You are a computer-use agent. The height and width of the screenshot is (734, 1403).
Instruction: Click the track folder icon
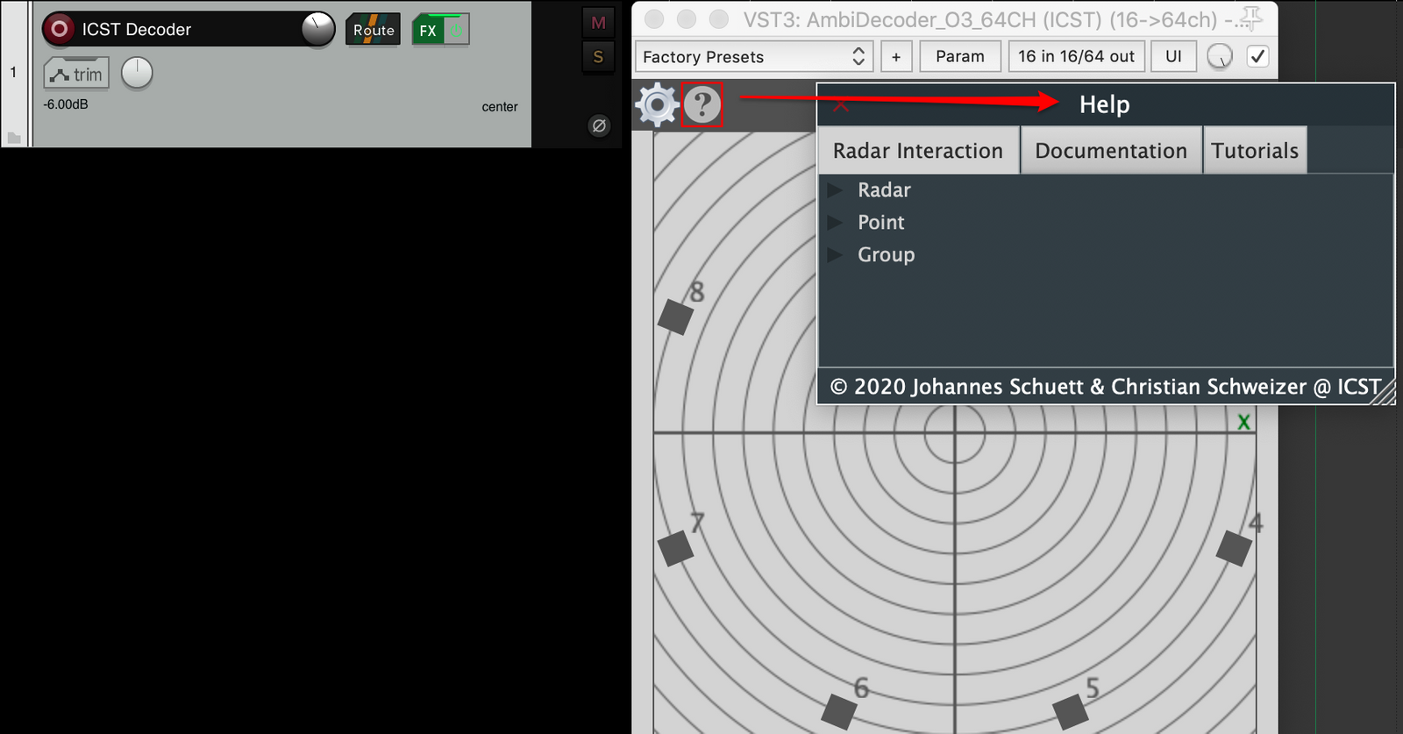click(x=14, y=138)
